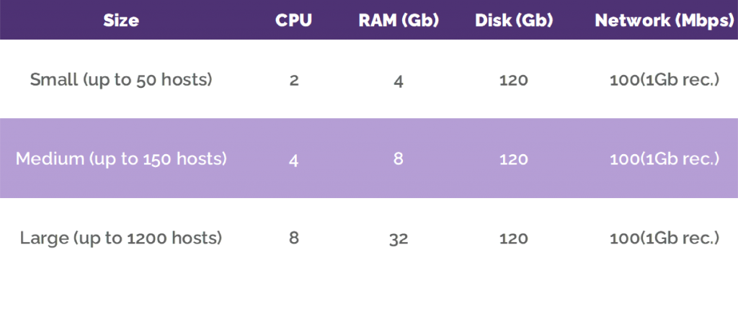Click RAM value 8 in Medium row
This screenshot has height=314, width=738.
click(x=399, y=158)
